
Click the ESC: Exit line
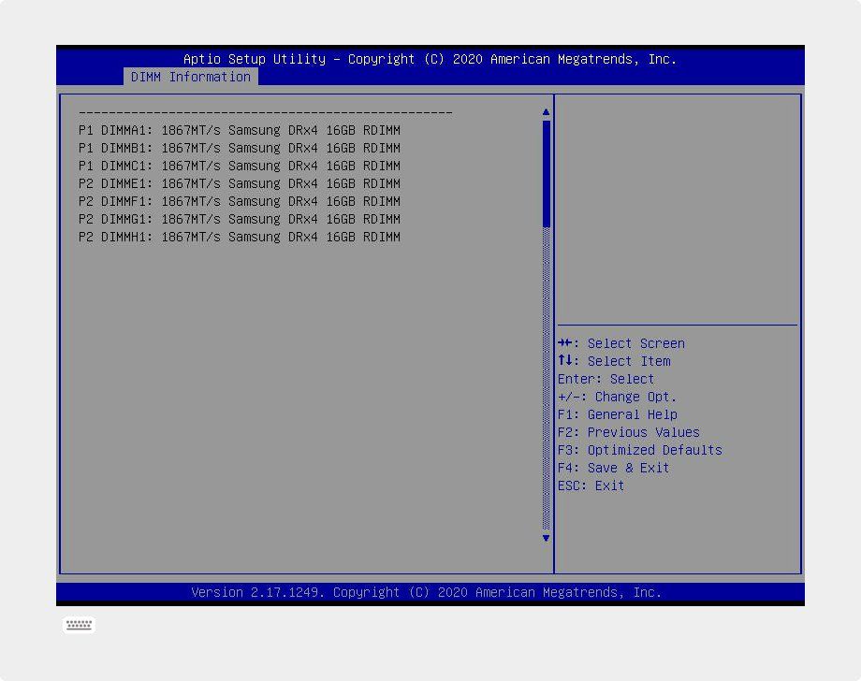click(x=591, y=485)
